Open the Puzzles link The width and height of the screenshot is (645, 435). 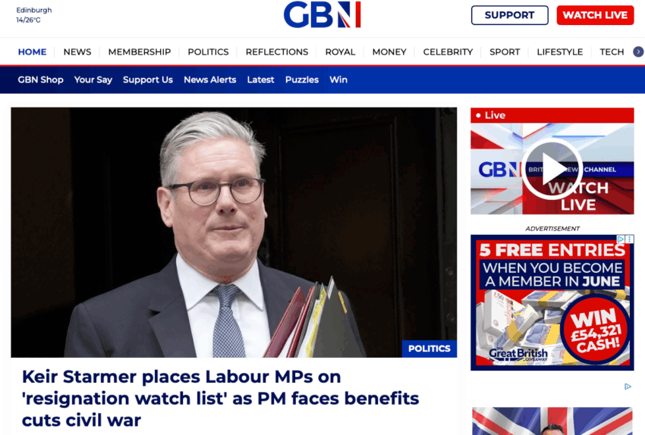click(x=302, y=80)
